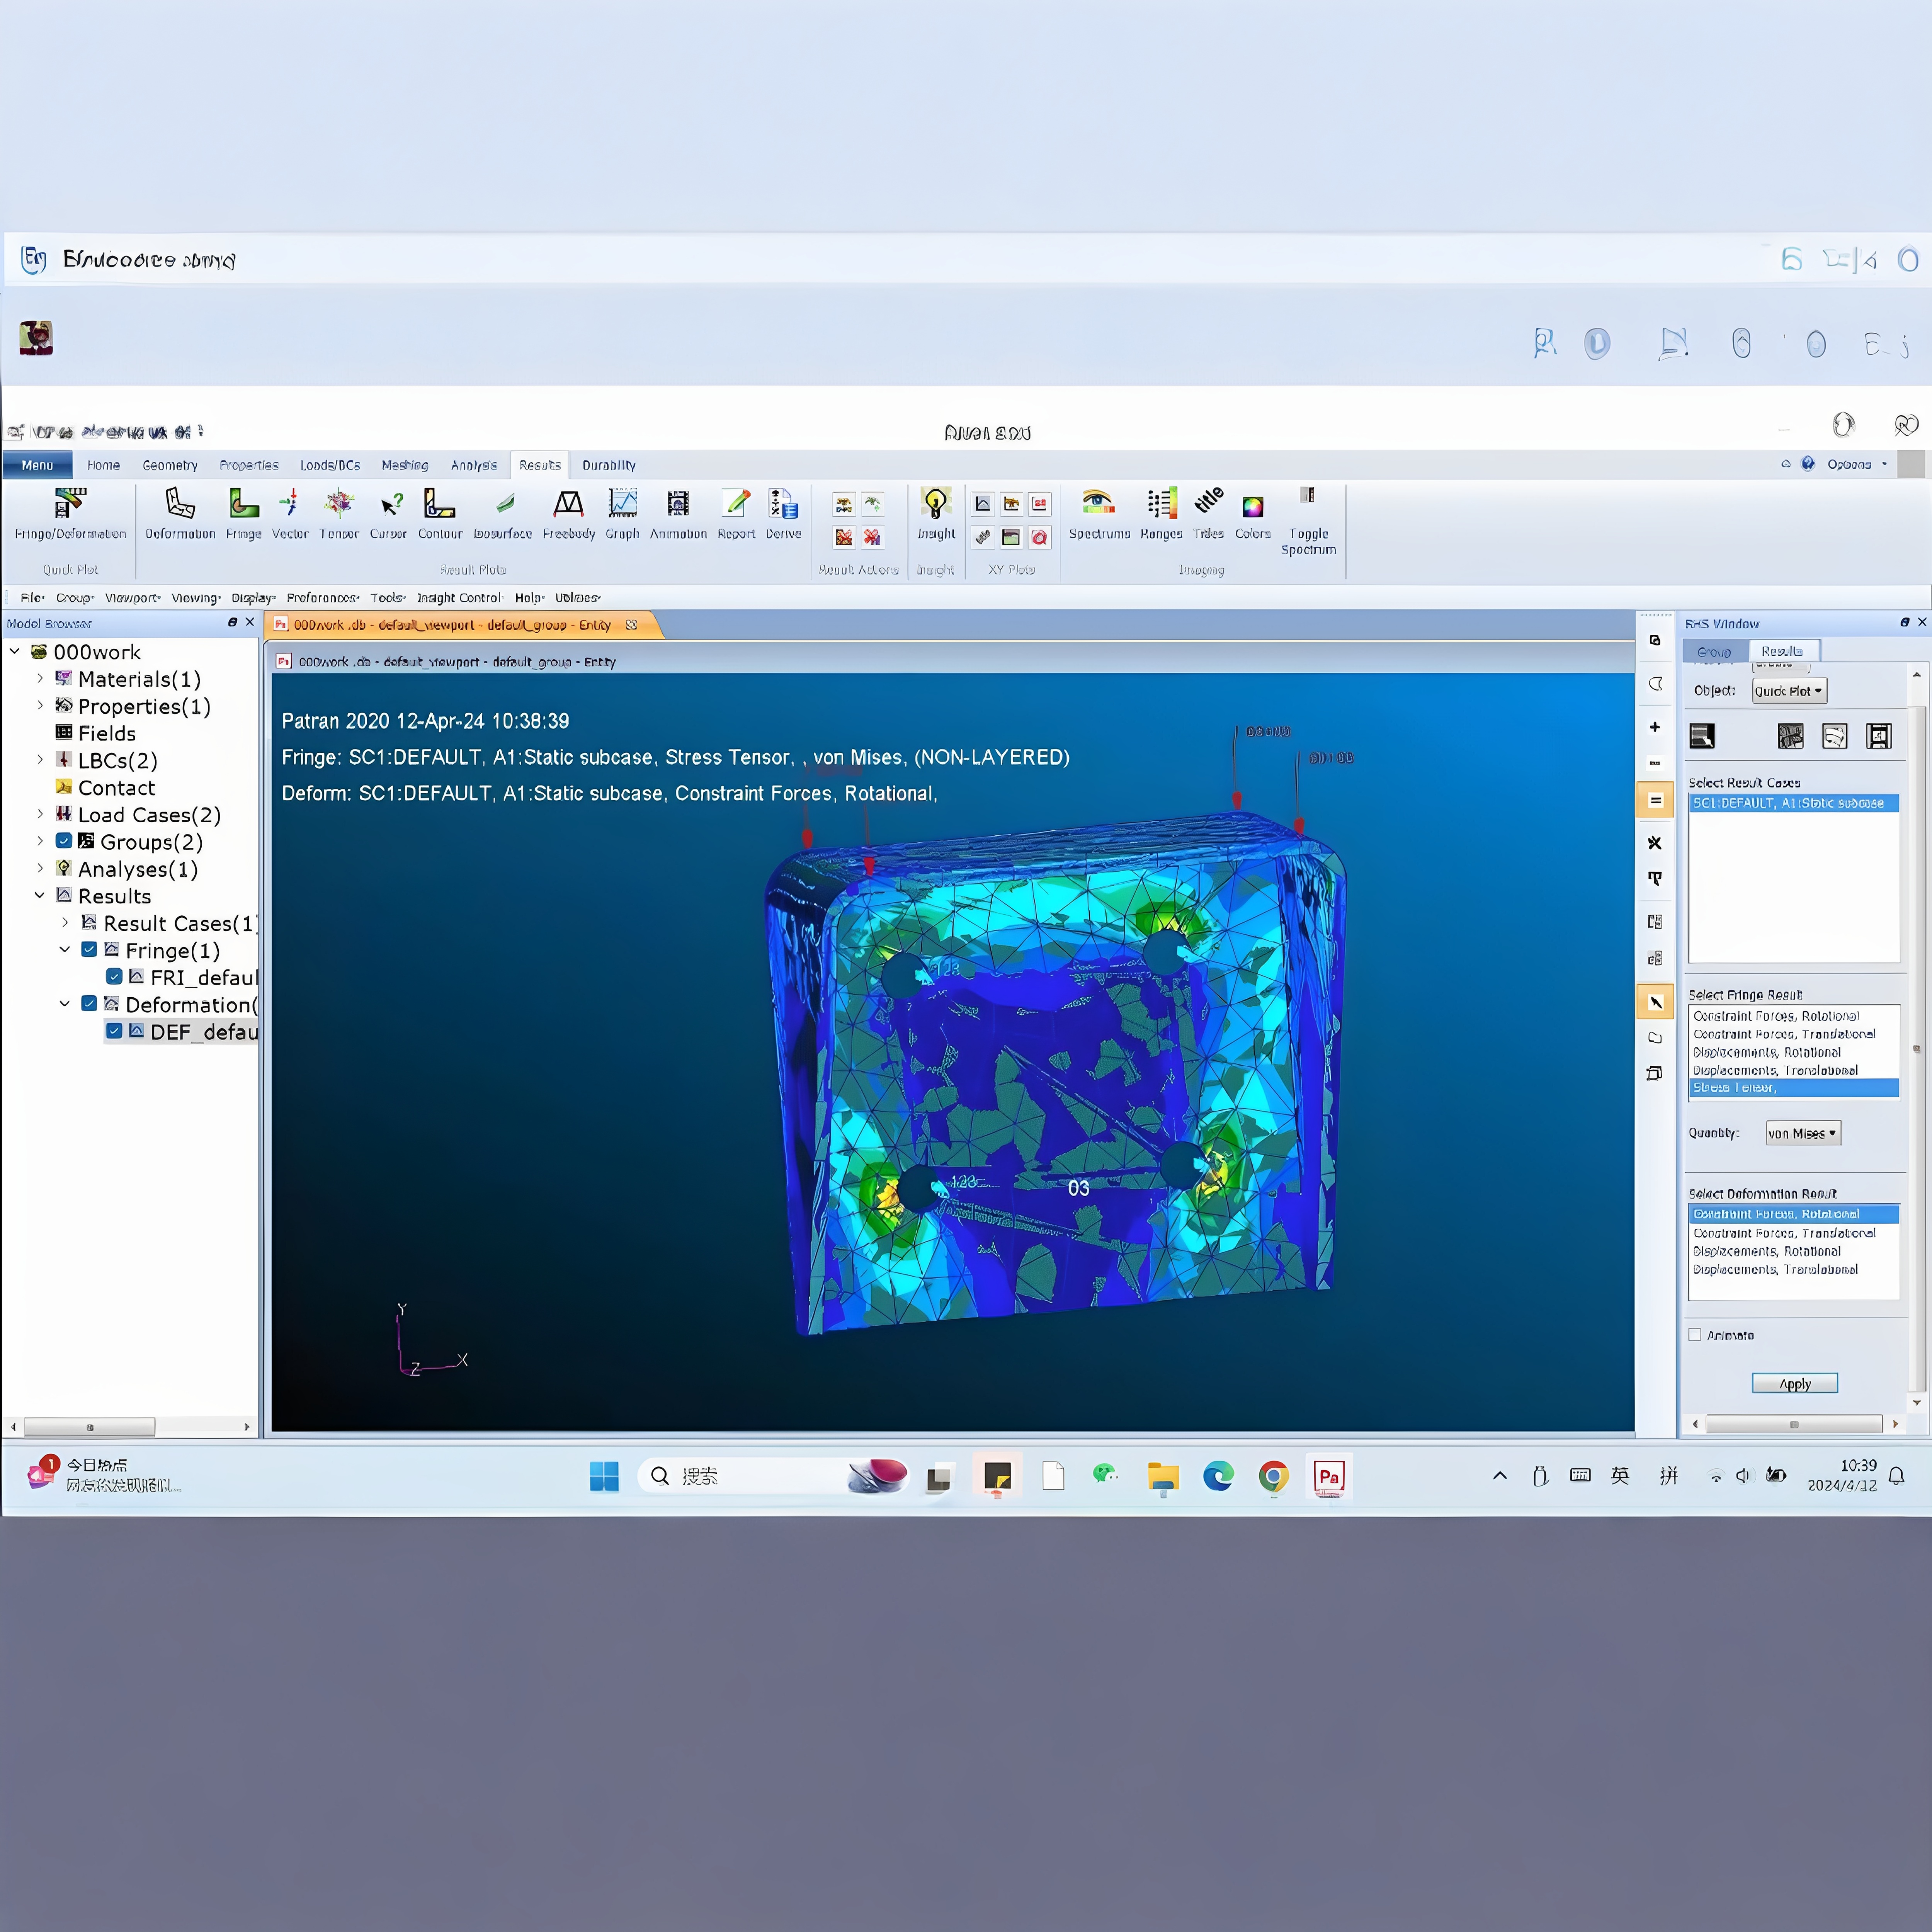The image size is (1932, 1932).
Task: Switch to the Meshing ribbon tab
Action: [x=404, y=465]
